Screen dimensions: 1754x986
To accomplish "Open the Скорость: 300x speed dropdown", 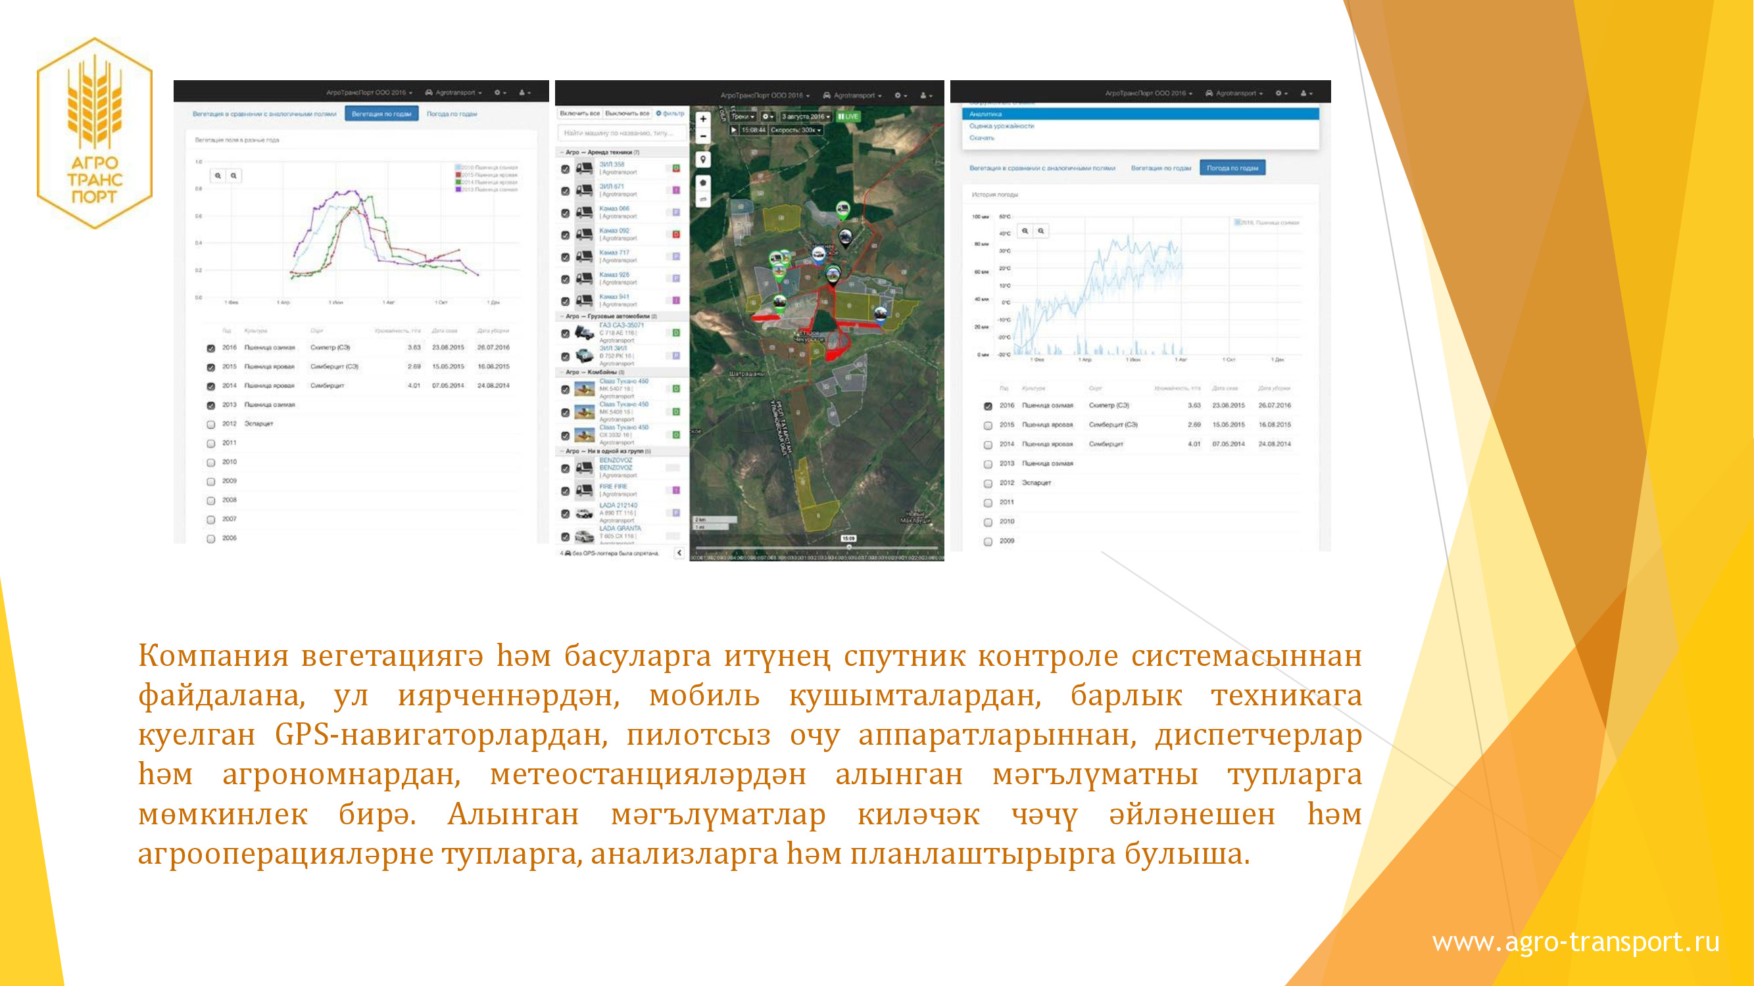I will coord(796,130).
